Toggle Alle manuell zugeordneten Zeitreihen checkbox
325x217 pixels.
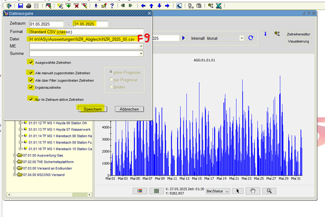coord(31,73)
